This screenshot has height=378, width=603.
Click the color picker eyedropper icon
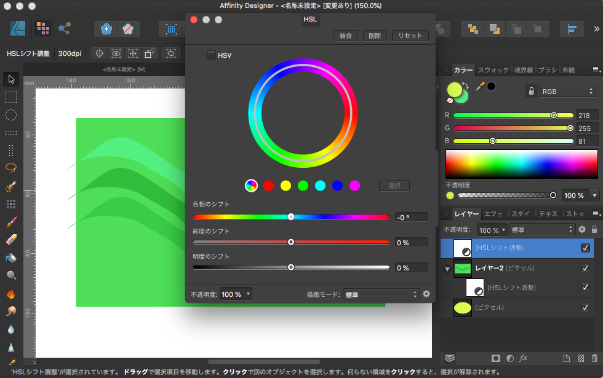point(481,87)
